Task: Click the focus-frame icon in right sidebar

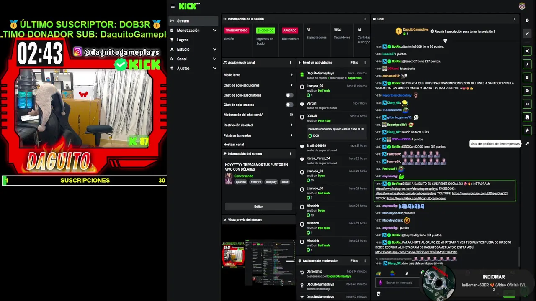Action: 527,51
